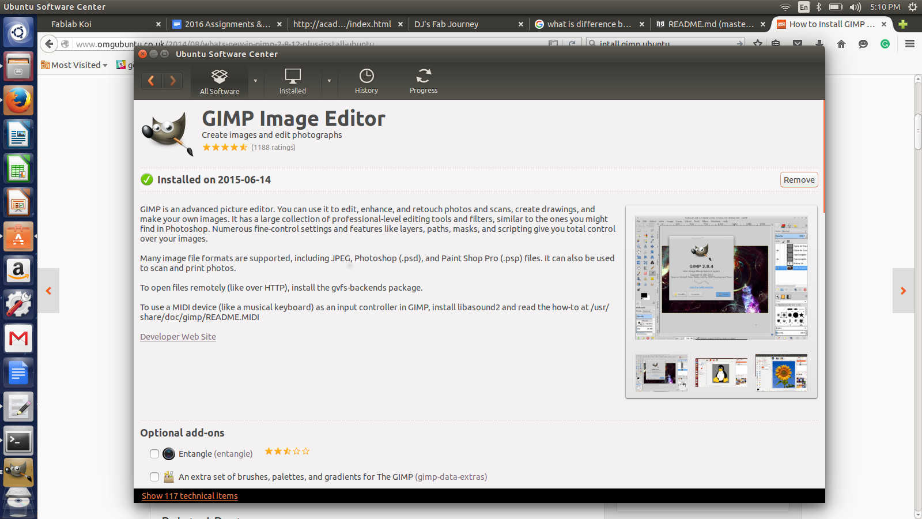The width and height of the screenshot is (922, 519).
Task: Click the next slide arrow on webpage
Action: (903, 291)
